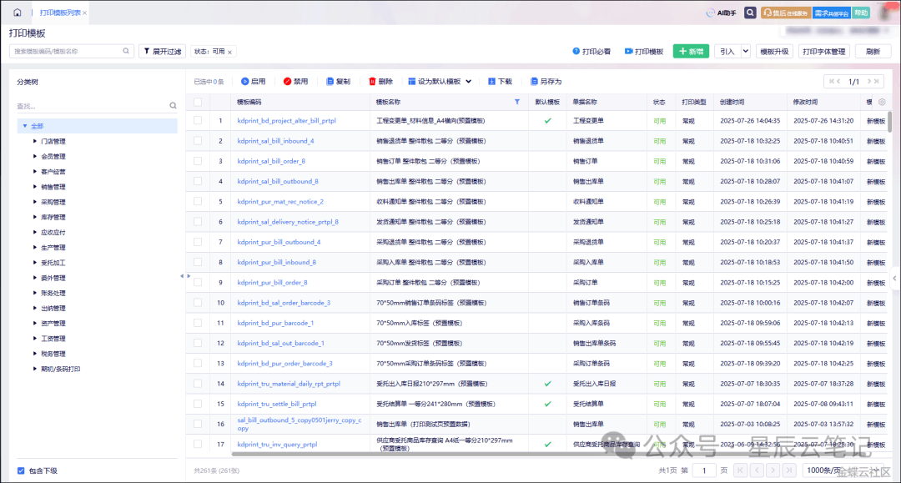Click the 删除 (delete) trash icon
Image resolution: width=901 pixels, height=483 pixels.
coord(372,82)
